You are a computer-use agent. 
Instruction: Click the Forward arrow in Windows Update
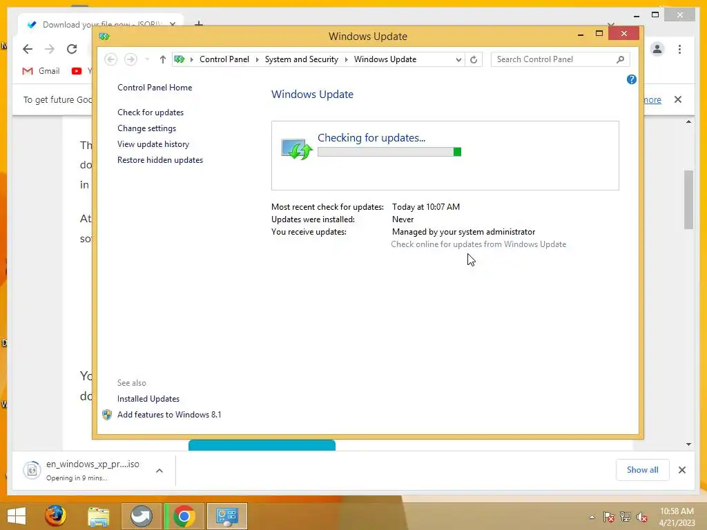[130, 59]
